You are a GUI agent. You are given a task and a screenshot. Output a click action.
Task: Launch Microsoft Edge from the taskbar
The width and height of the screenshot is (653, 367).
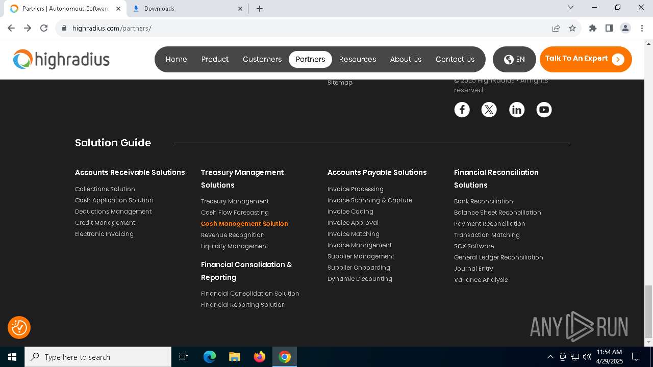(210, 357)
